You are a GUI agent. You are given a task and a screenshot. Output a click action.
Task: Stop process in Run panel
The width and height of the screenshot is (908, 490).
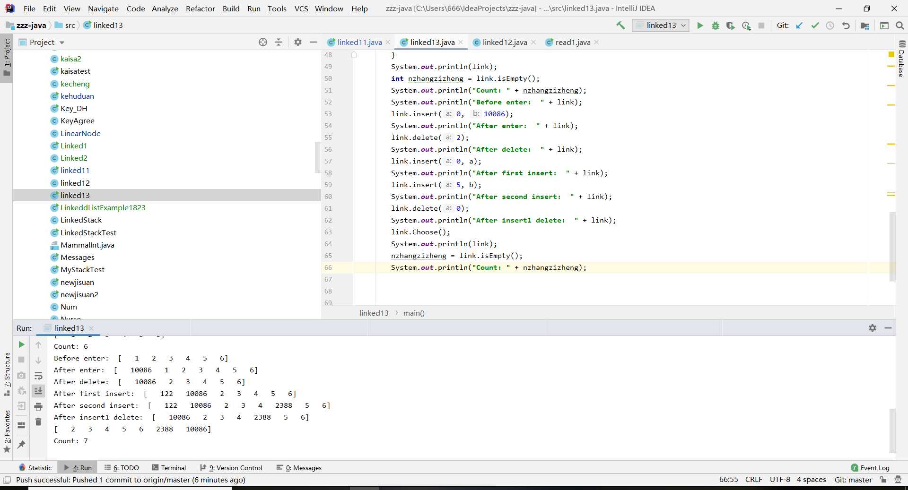tap(21, 360)
